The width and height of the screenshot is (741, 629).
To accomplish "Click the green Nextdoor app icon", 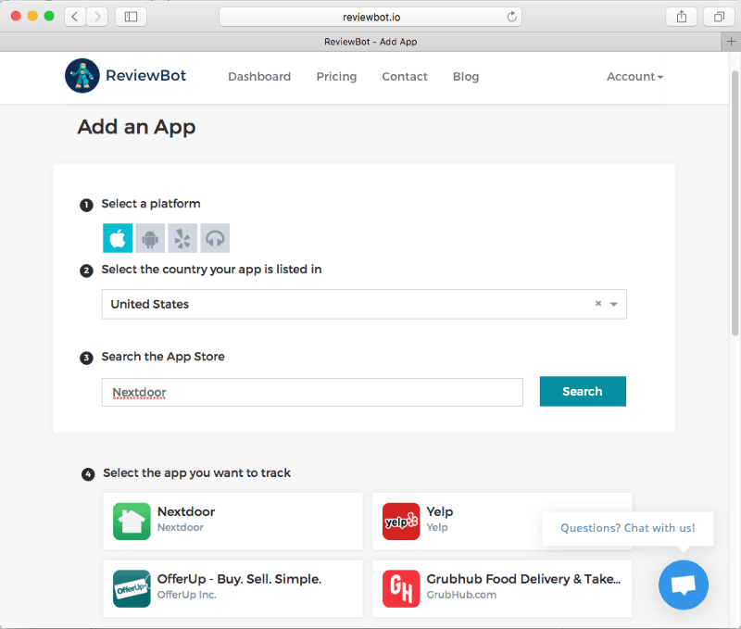I will pos(132,522).
